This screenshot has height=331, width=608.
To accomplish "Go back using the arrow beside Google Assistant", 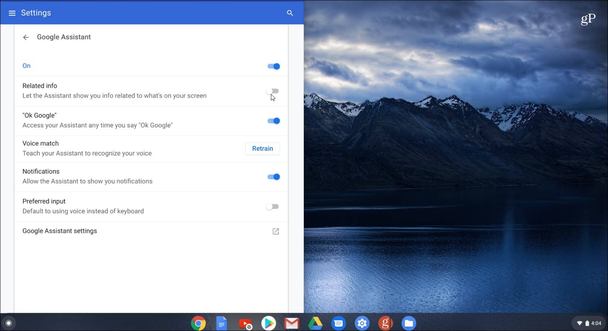I will pyautogui.click(x=26, y=37).
